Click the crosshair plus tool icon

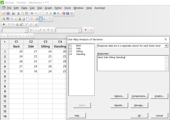point(44,30)
